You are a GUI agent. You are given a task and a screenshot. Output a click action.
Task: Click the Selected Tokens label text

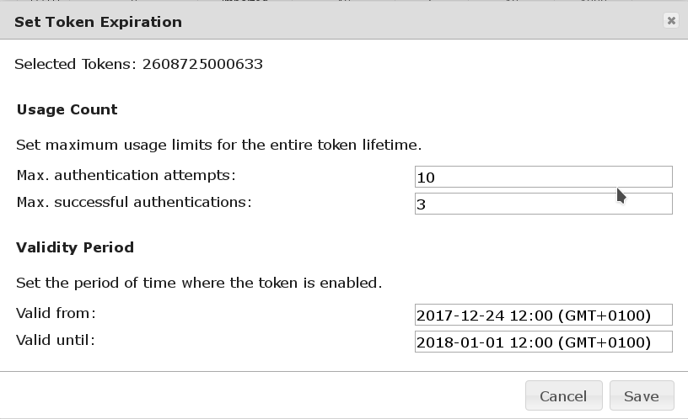click(x=73, y=64)
